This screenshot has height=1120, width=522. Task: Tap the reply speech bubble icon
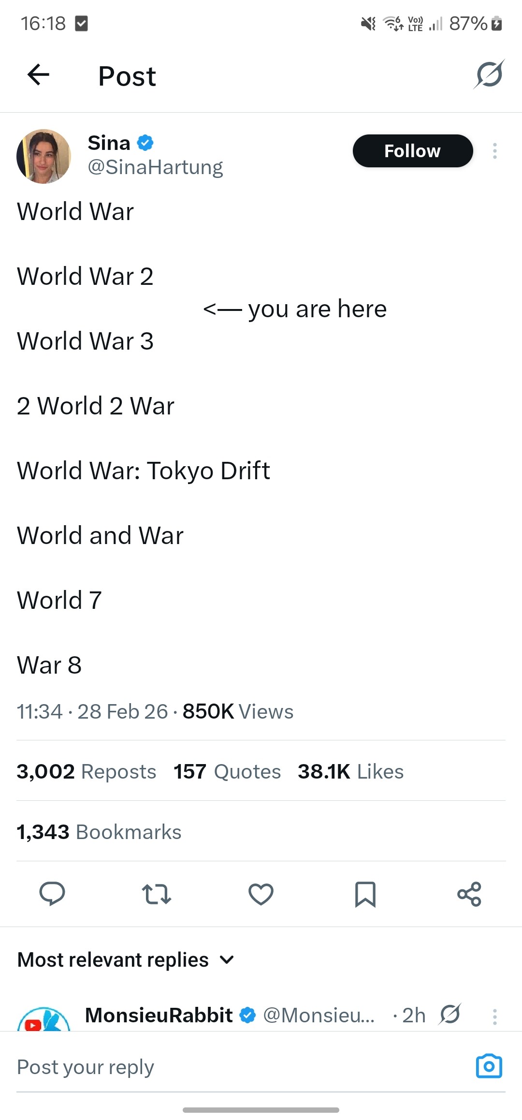pos(52,894)
